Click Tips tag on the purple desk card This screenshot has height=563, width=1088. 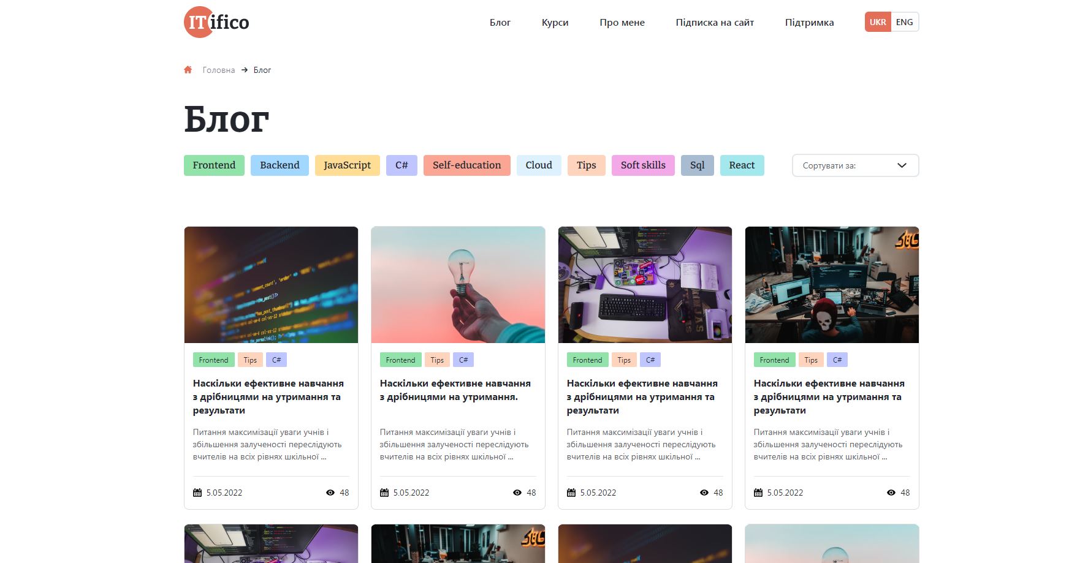tap(624, 360)
